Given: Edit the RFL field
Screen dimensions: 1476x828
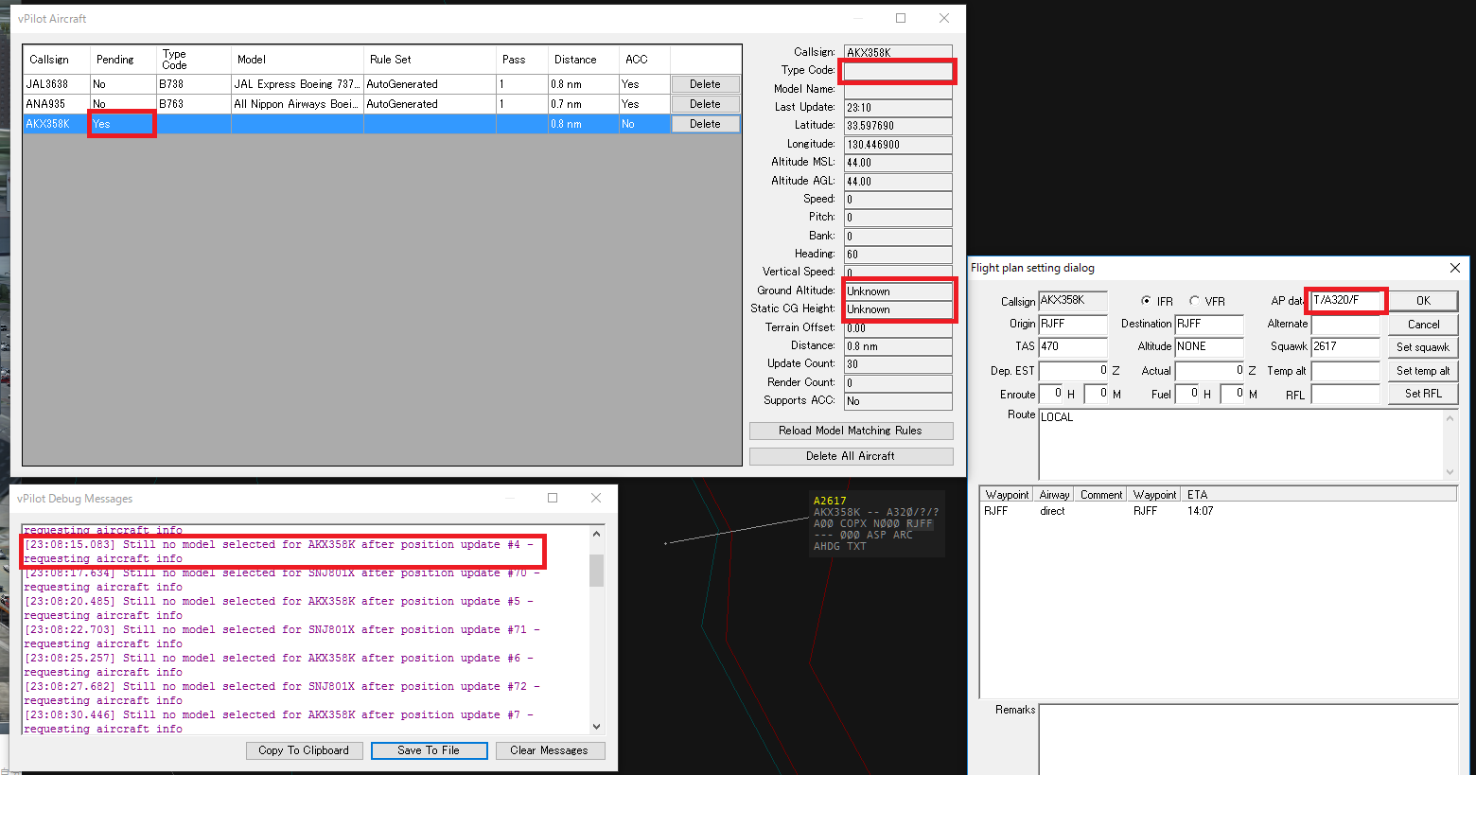Looking at the screenshot, I should click(x=1345, y=394).
